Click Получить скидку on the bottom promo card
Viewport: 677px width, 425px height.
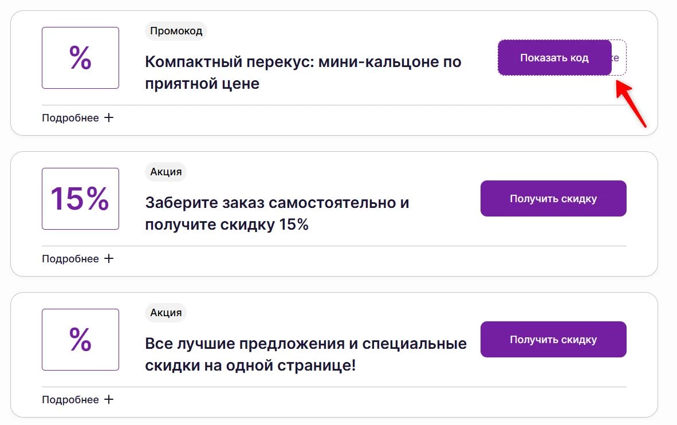point(553,339)
